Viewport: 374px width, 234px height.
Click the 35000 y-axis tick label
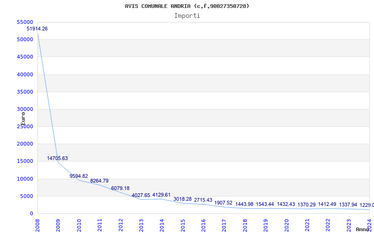click(25, 92)
